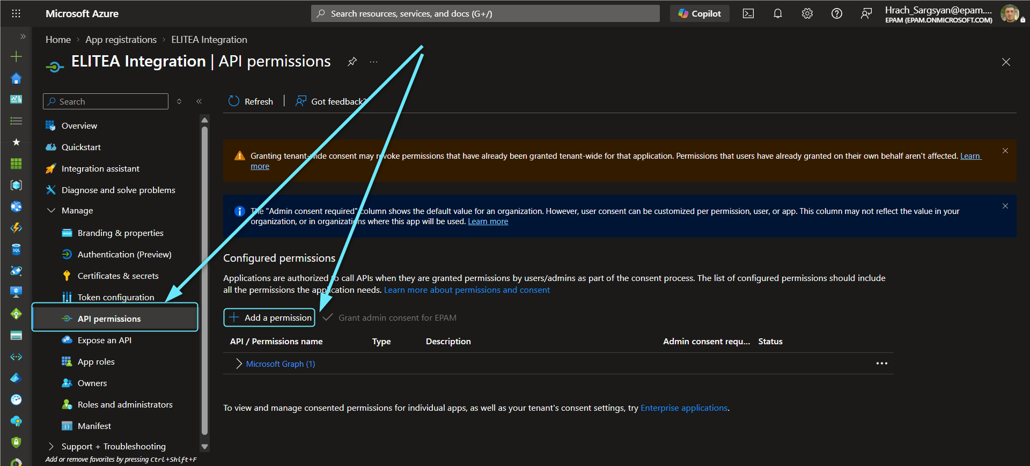Expand the left portal menu chevrons

point(23,36)
